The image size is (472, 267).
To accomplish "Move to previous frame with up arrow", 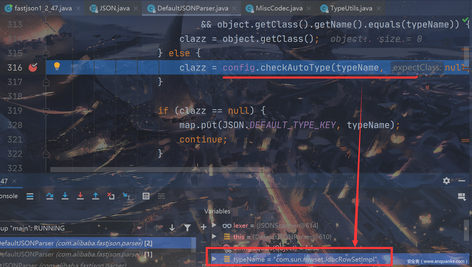I will pos(157,228).
